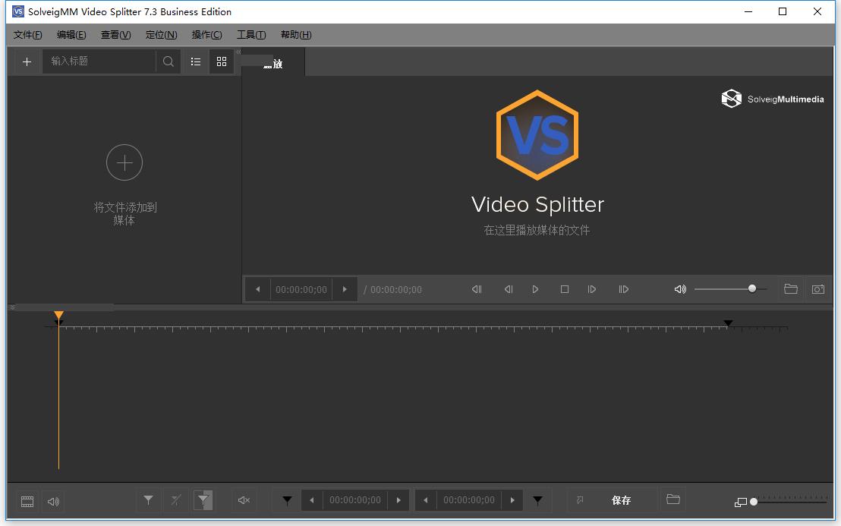Viewport: 841px width, 526px height.
Task: Click the plus icon to add media
Action: 27,61
